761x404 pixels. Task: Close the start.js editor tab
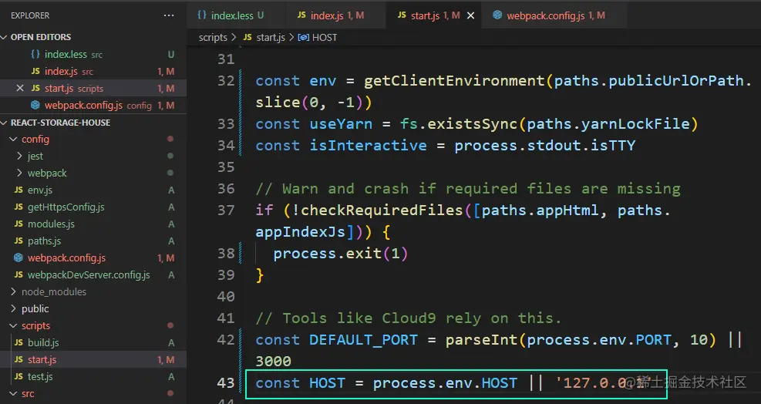[x=470, y=15]
